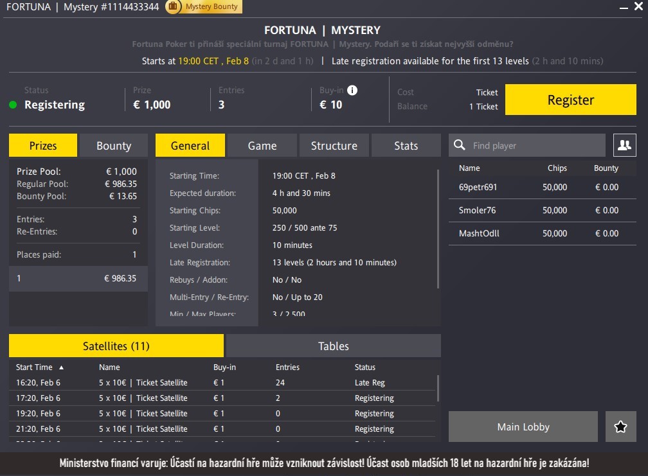Image resolution: width=648 pixels, height=476 pixels.
Task: Switch to the Bounty tab
Action: point(114,145)
